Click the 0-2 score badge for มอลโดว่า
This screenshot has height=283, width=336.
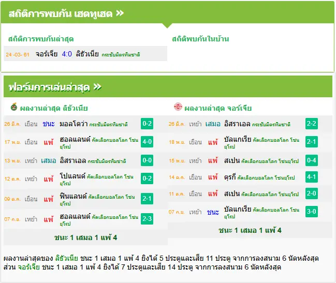point(147,124)
